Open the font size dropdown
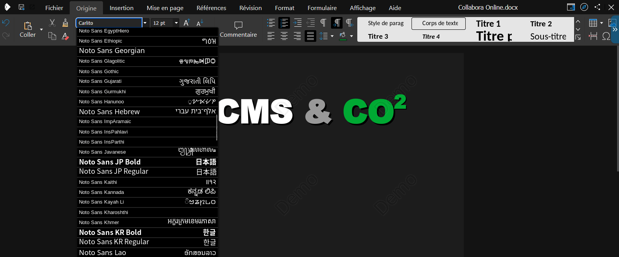Screen dimensions: 619x257 [176, 23]
